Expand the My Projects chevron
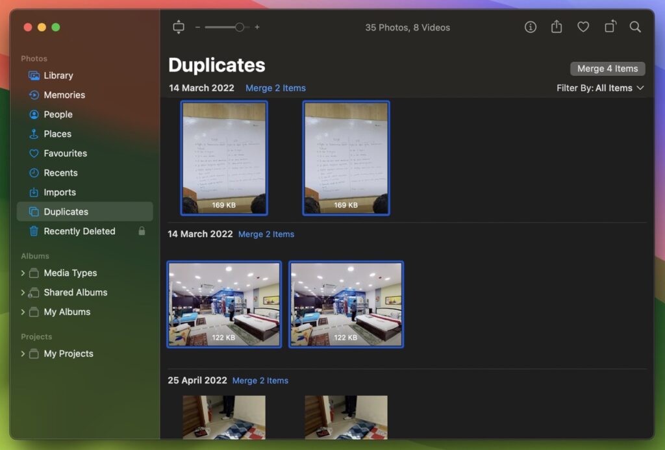This screenshot has width=665, height=450. [23, 354]
